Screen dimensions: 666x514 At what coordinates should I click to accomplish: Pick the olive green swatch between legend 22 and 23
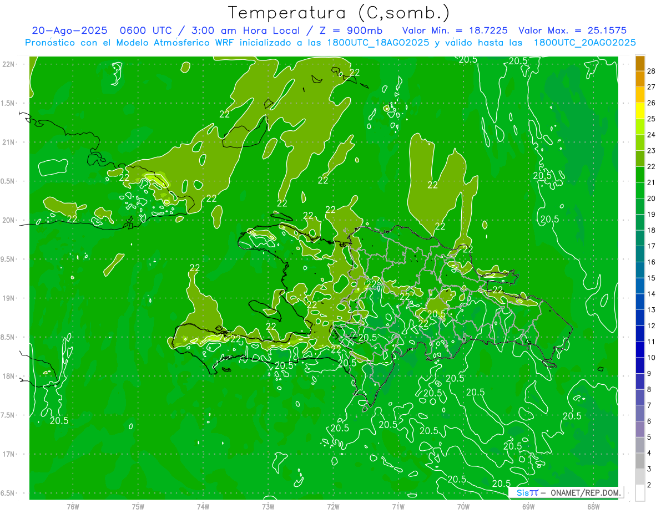pyautogui.click(x=640, y=159)
